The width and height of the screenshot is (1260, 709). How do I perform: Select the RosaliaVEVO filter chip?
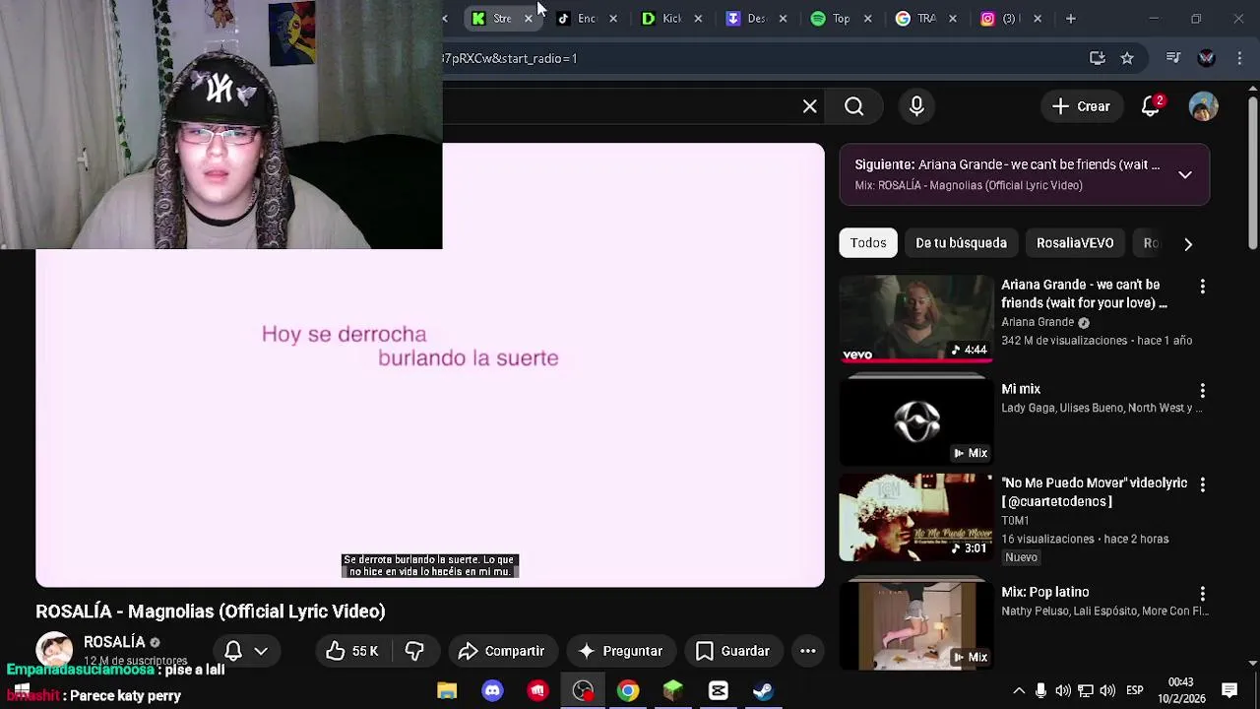coord(1075,243)
